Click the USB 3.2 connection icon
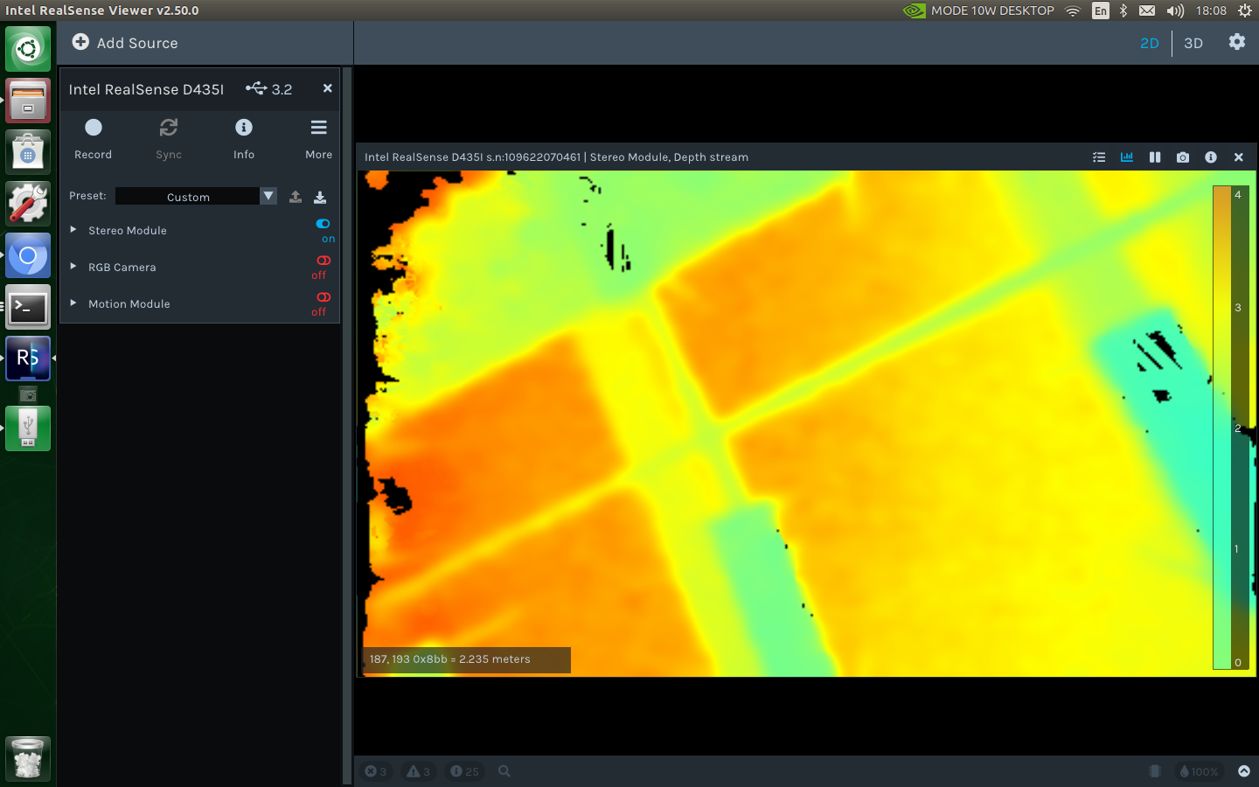The height and width of the screenshot is (787, 1259). tap(256, 88)
